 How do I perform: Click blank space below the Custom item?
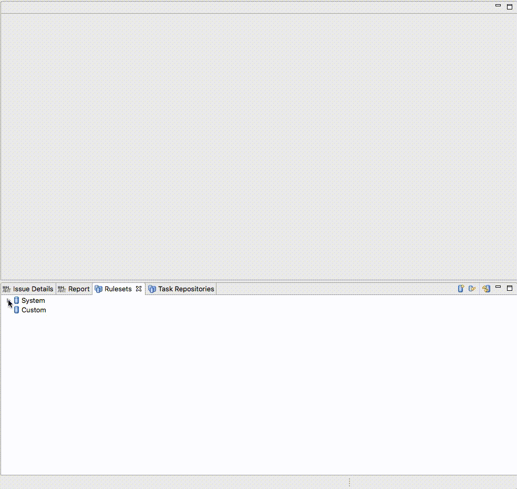(257, 394)
